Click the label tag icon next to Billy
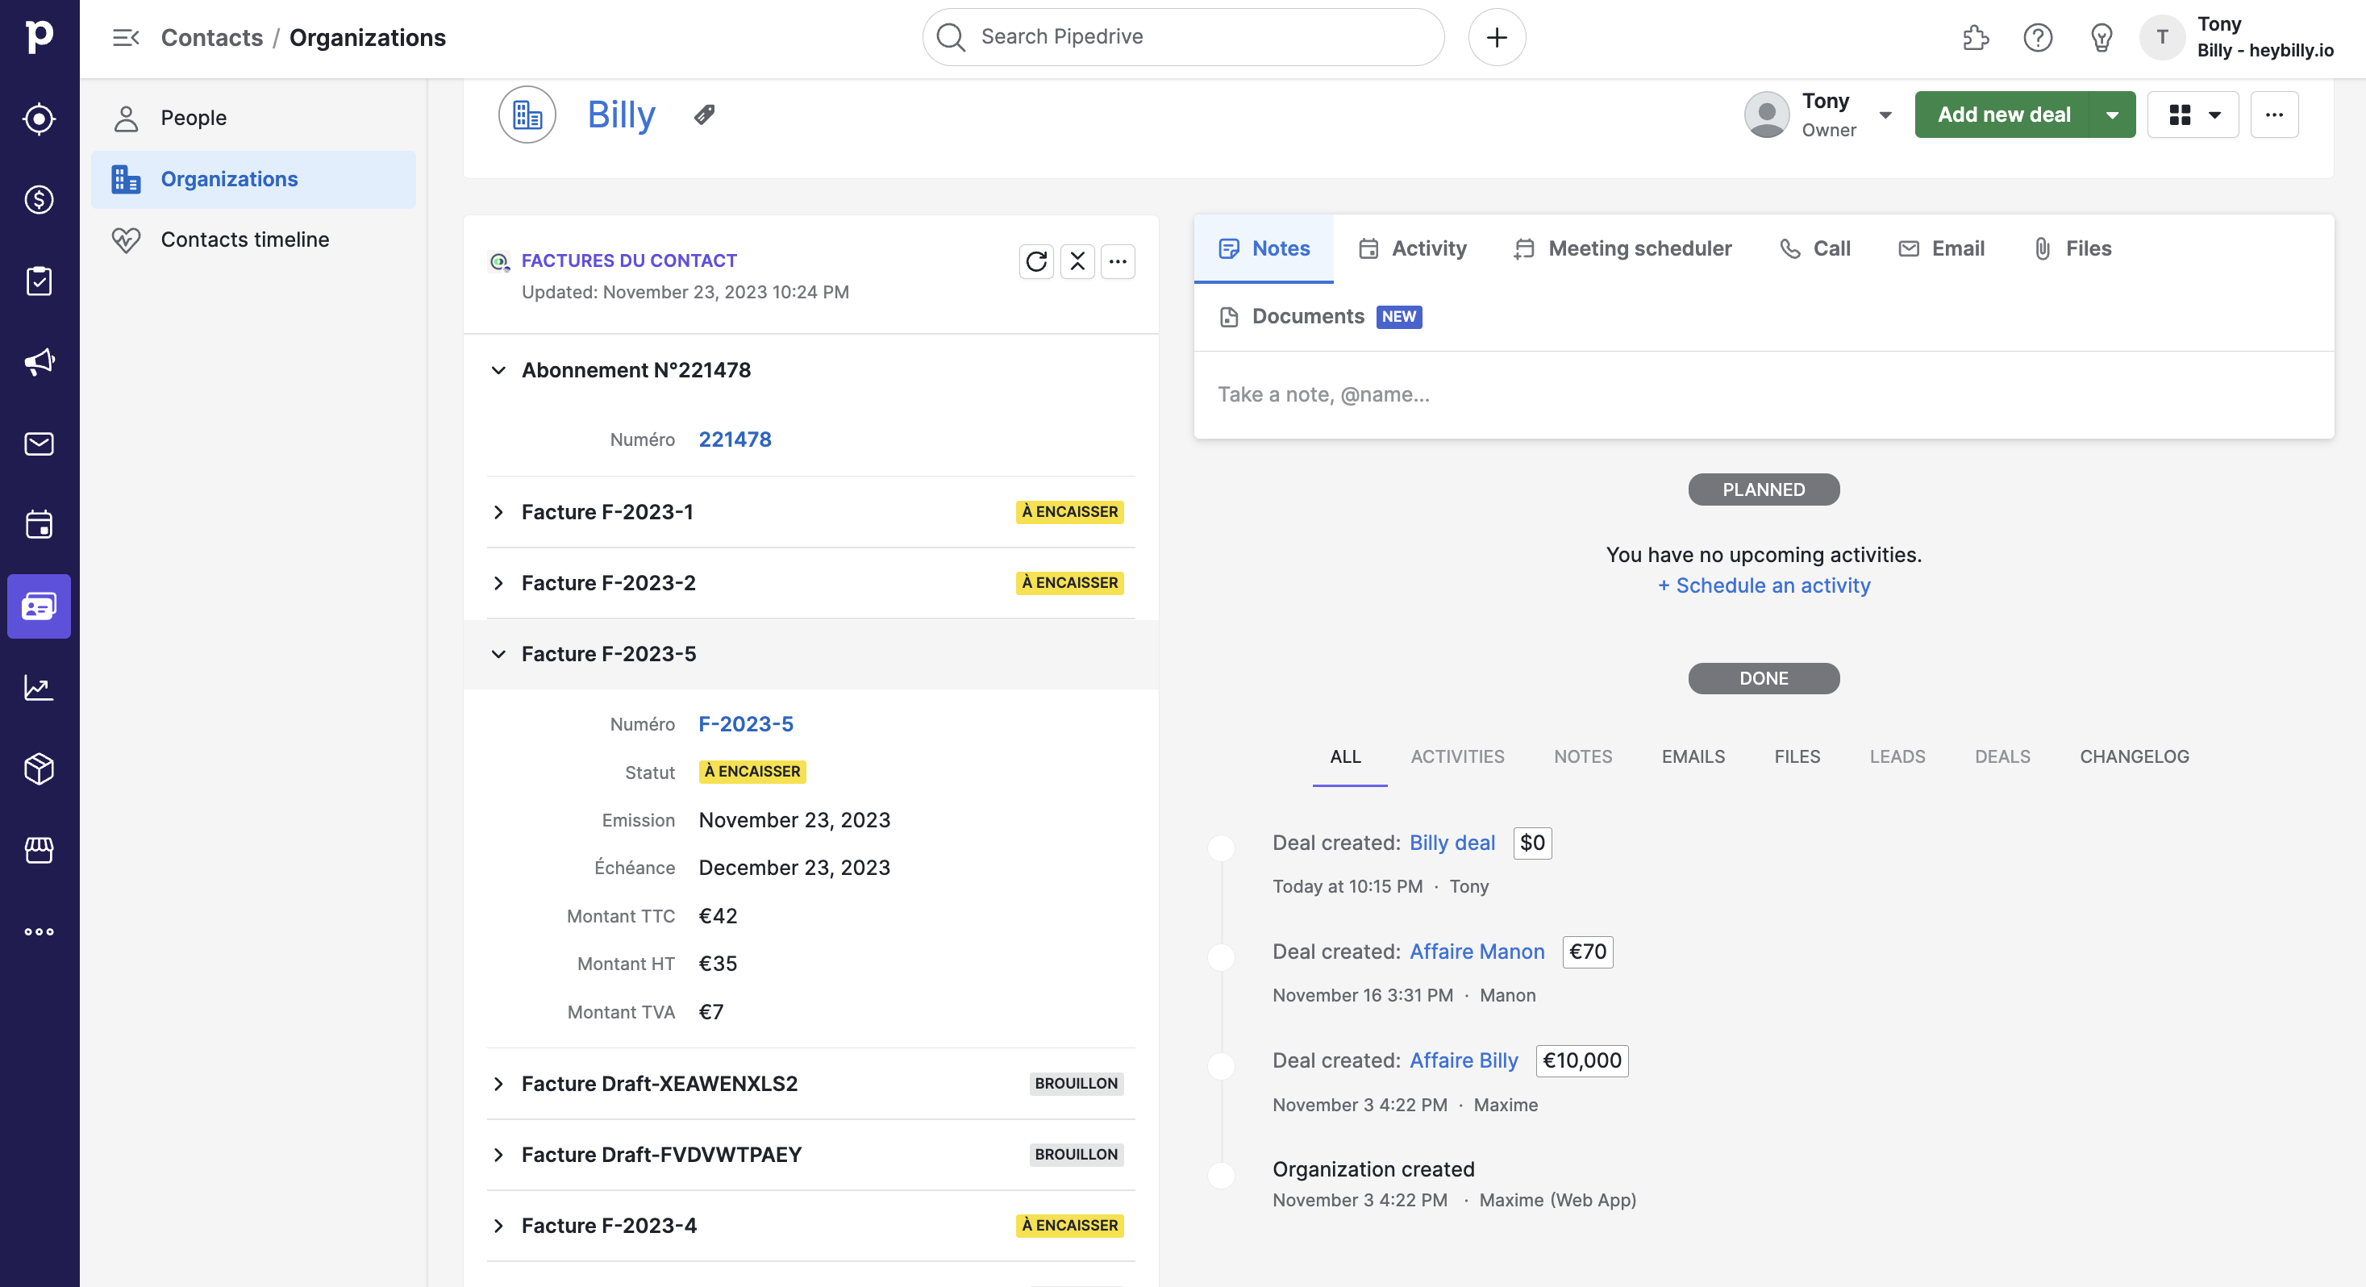Viewport: 2366px width, 1287px height. (x=705, y=115)
